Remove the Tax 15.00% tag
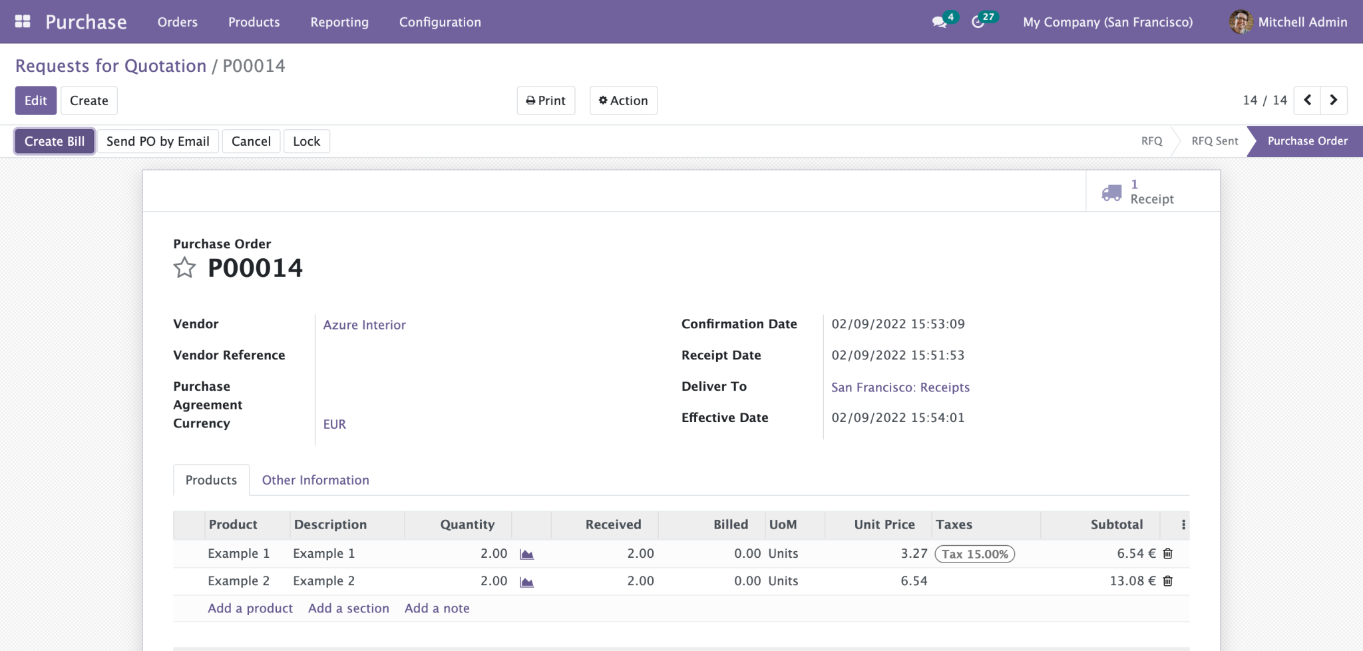Image resolution: width=1363 pixels, height=651 pixels. pos(974,553)
